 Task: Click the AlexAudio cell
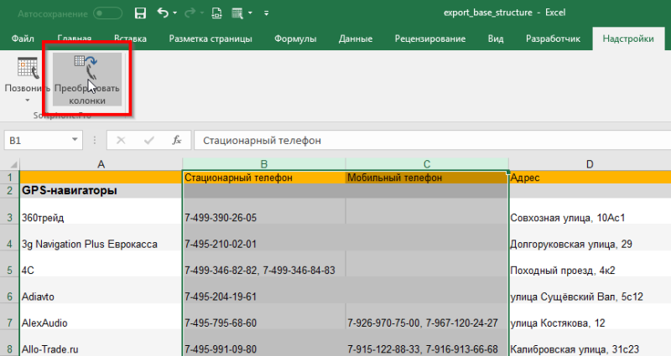pyautogui.click(x=101, y=317)
